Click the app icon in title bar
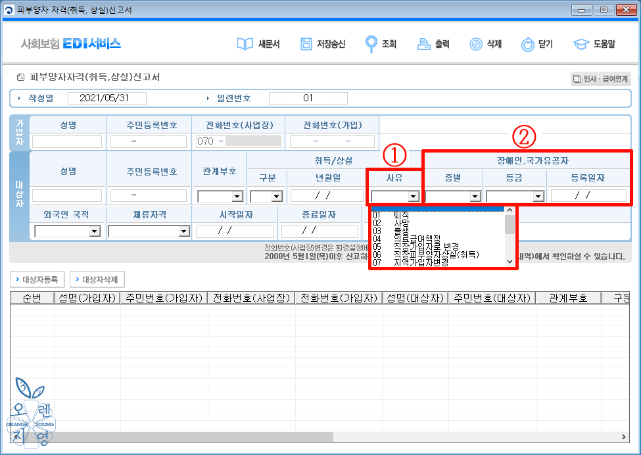Viewport: 641px width, 455px height. click(x=9, y=10)
